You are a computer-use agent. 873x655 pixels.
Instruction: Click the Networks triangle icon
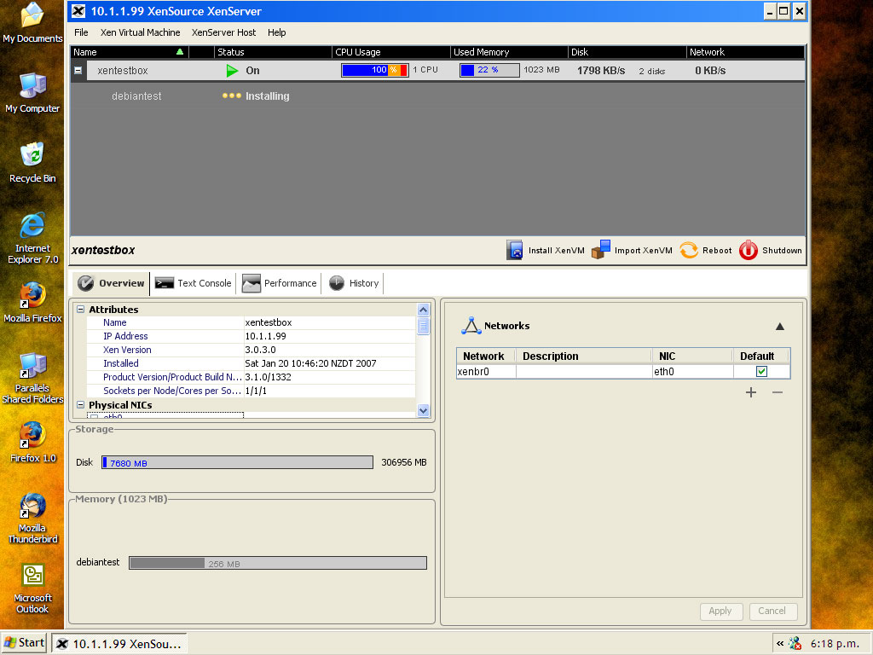pos(471,325)
